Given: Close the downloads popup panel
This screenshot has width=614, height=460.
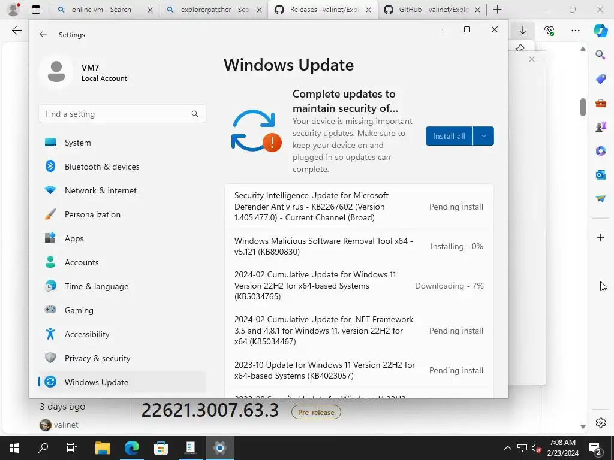Looking at the screenshot, I should point(531,59).
